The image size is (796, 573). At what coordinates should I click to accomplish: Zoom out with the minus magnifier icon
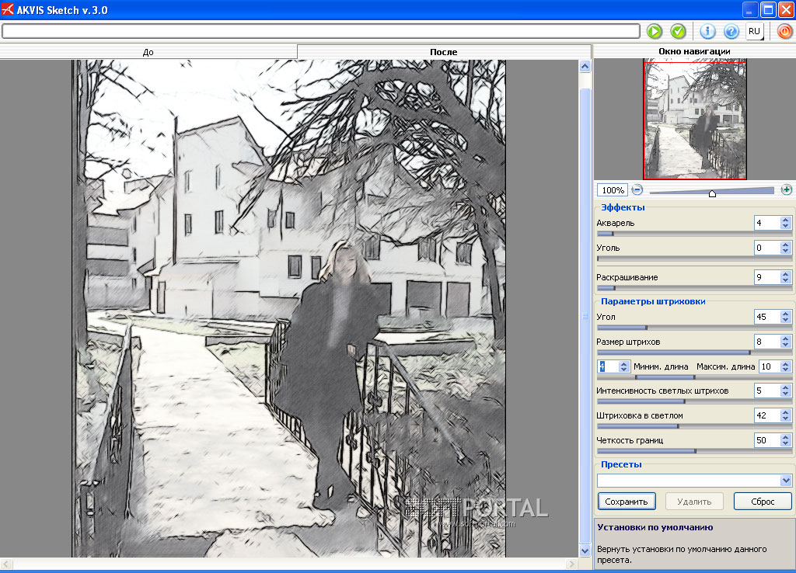[636, 189]
